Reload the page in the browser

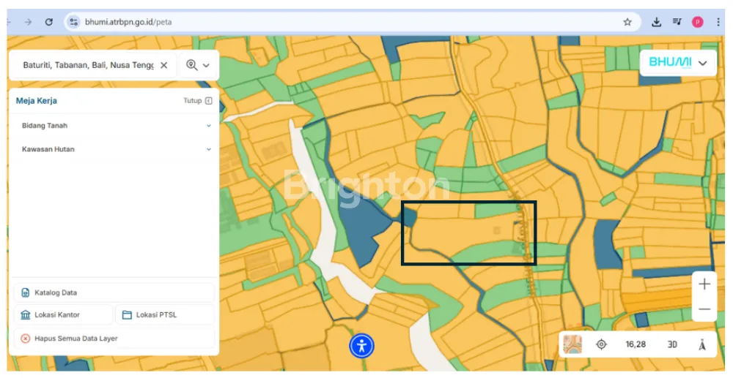point(48,22)
